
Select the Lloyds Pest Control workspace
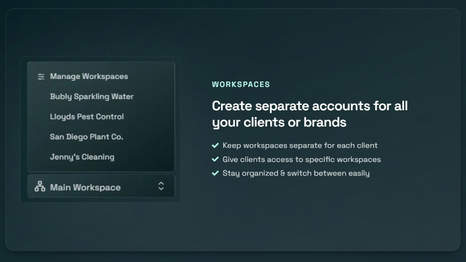click(x=87, y=117)
